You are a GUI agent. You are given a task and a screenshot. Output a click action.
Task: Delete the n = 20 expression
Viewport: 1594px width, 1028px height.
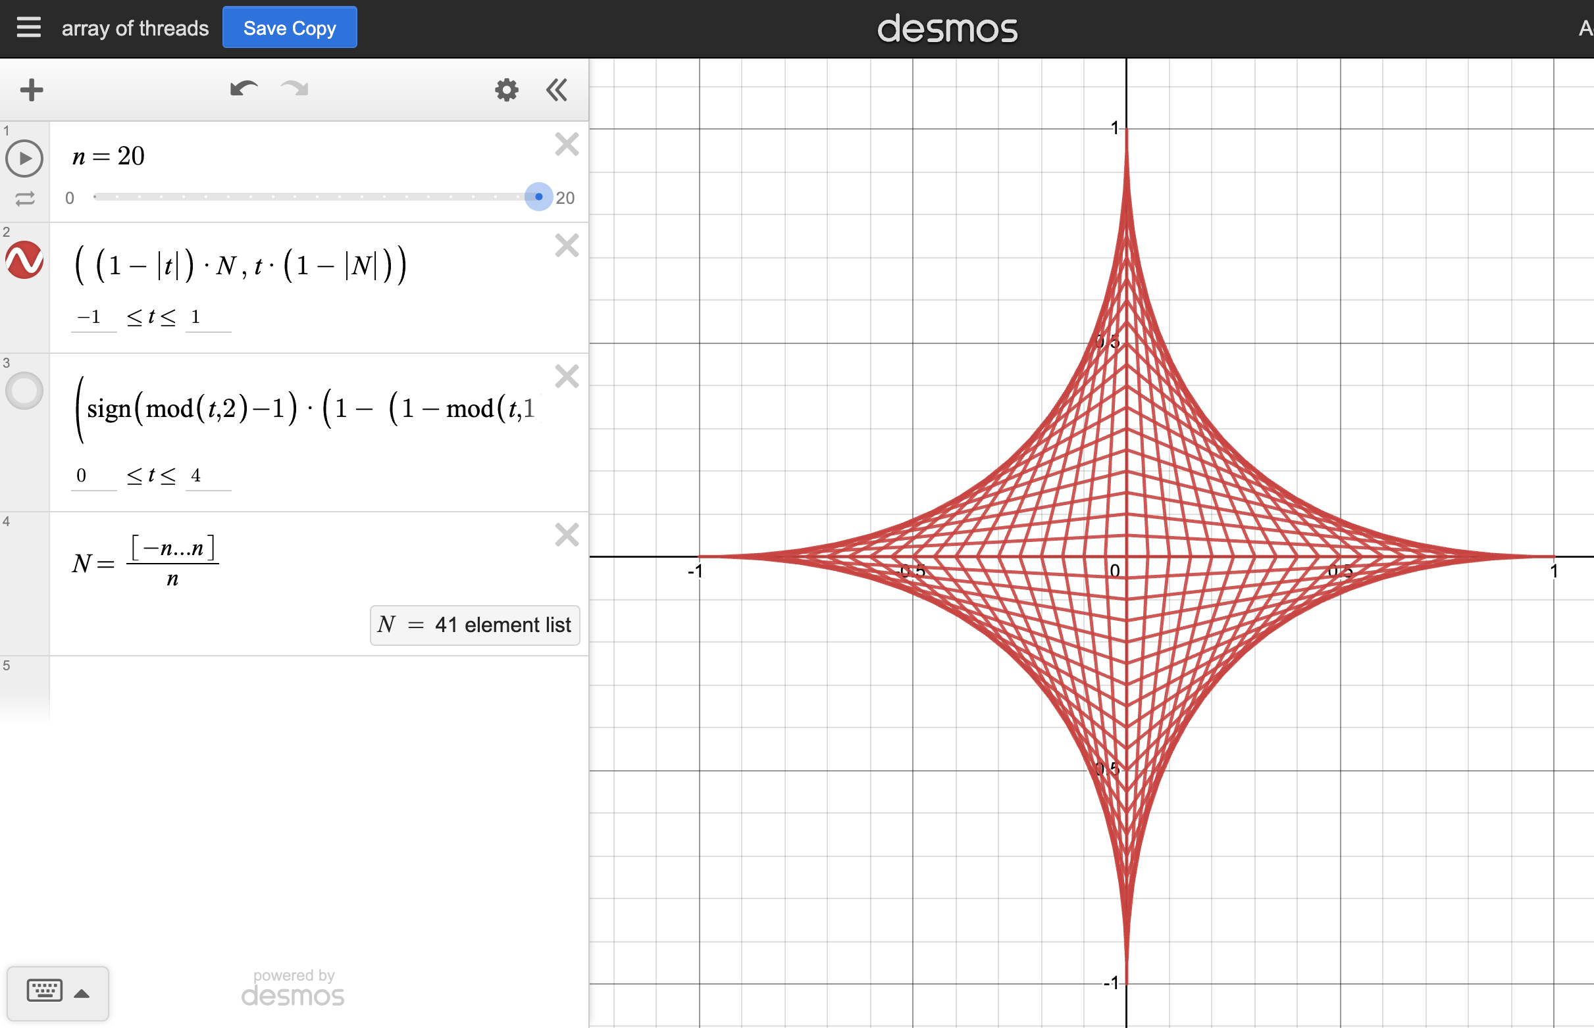point(566,144)
